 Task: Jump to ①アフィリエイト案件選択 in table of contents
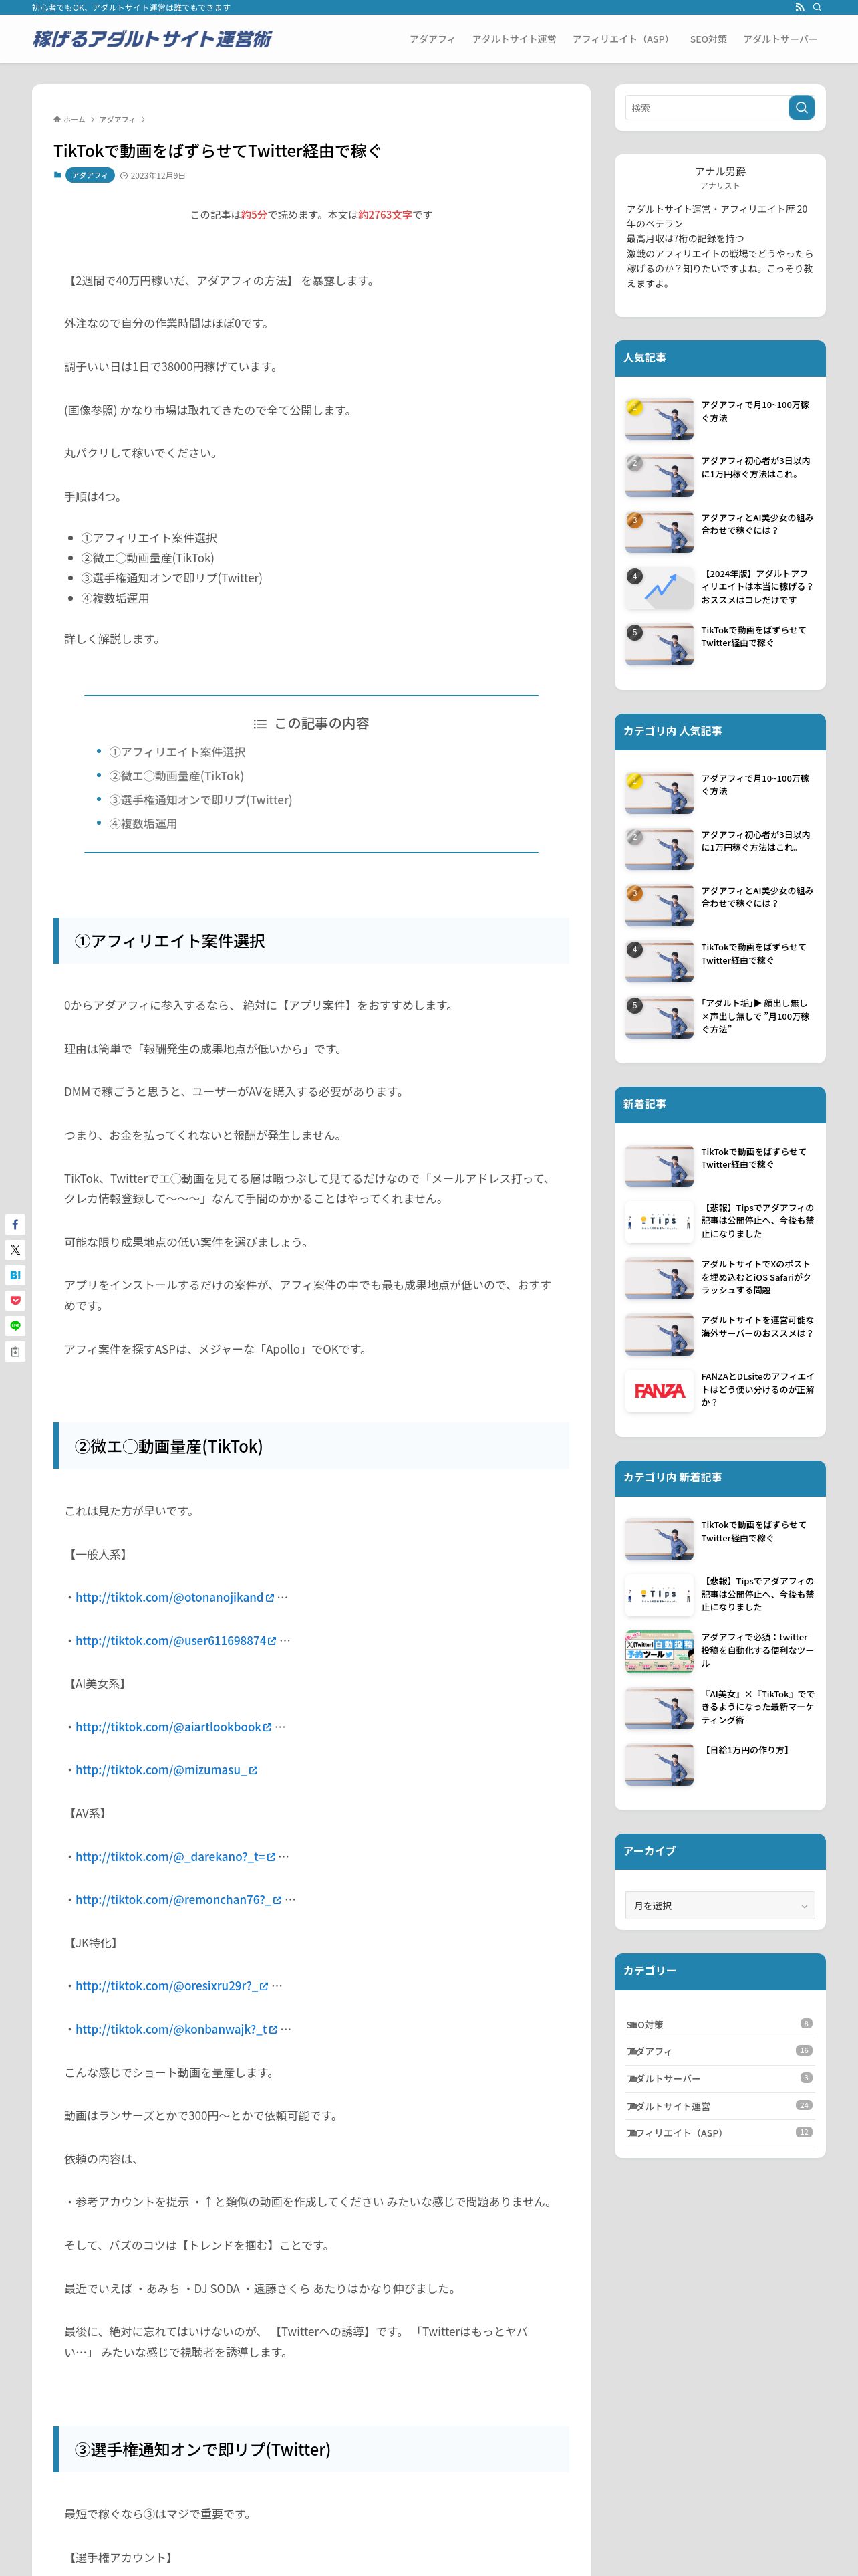point(177,752)
